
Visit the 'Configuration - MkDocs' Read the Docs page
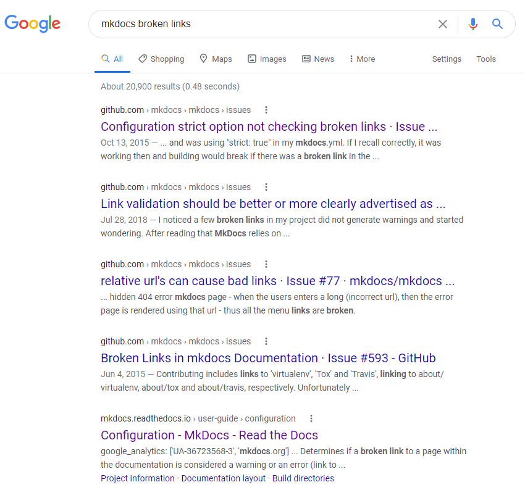(209, 435)
